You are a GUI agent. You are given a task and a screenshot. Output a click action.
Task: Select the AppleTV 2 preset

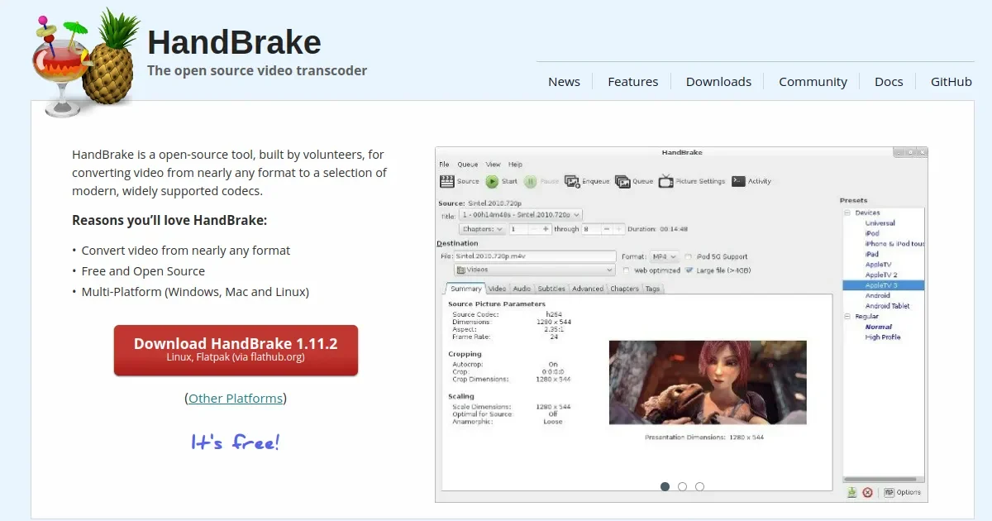coord(881,275)
